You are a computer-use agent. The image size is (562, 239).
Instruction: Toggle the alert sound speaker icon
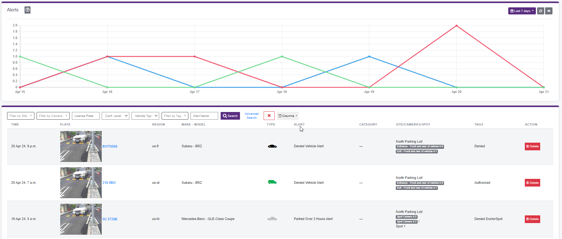(548, 11)
